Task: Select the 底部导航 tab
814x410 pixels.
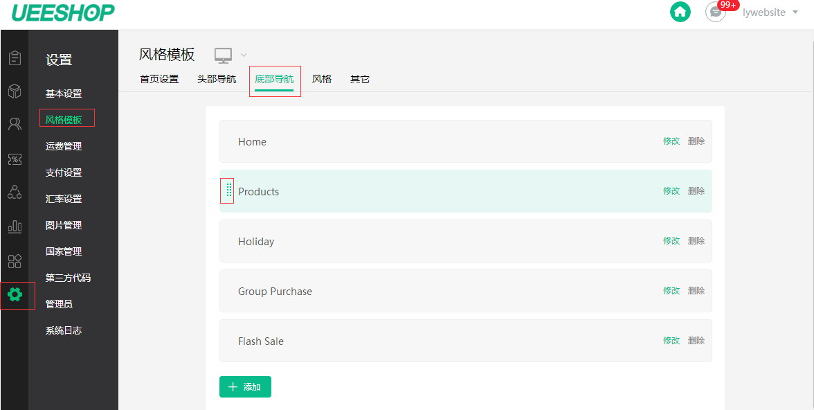Action: click(274, 80)
